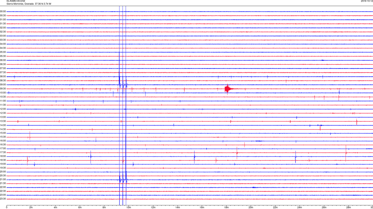
Task: Select the 11:30 trace time label
Action: click(3, 105)
